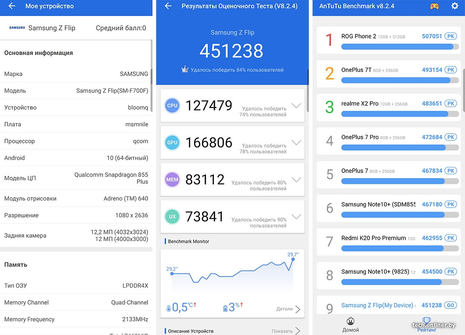
Task: Tap the UX badge icon
Action: coord(172,217)
